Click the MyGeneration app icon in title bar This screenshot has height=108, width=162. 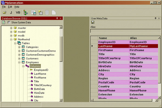tap(3, 3)
